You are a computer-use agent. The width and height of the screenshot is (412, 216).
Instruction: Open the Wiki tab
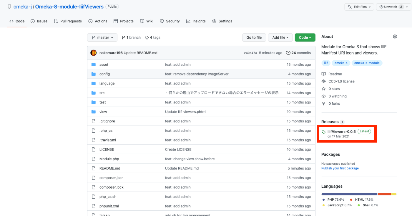click(x=147, y=21)
